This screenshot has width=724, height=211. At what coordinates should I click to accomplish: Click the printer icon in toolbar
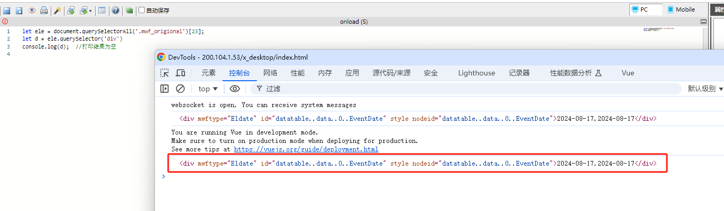click(x=44, y=11)
